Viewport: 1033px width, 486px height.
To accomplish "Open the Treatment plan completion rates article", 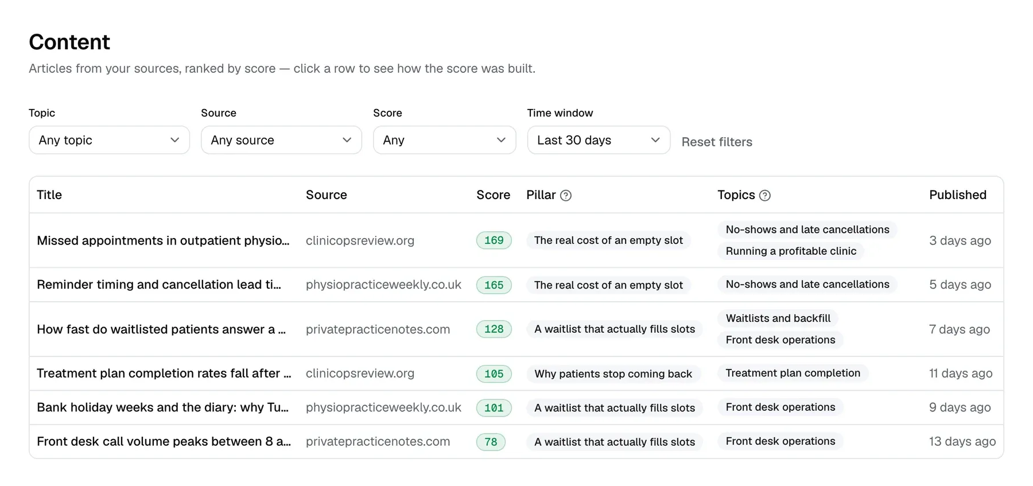I will click(164, 374).
